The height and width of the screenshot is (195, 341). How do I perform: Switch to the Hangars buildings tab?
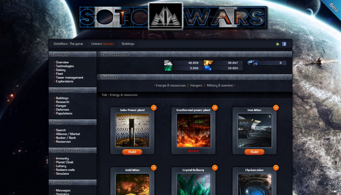click(196, 85)
